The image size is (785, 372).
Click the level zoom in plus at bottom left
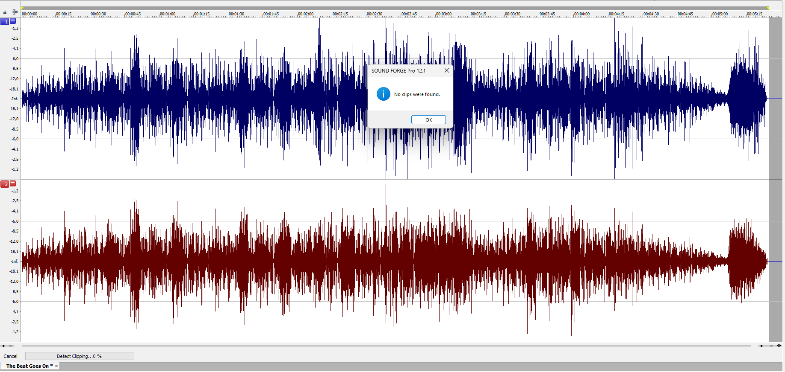click(x=3, y=346)
